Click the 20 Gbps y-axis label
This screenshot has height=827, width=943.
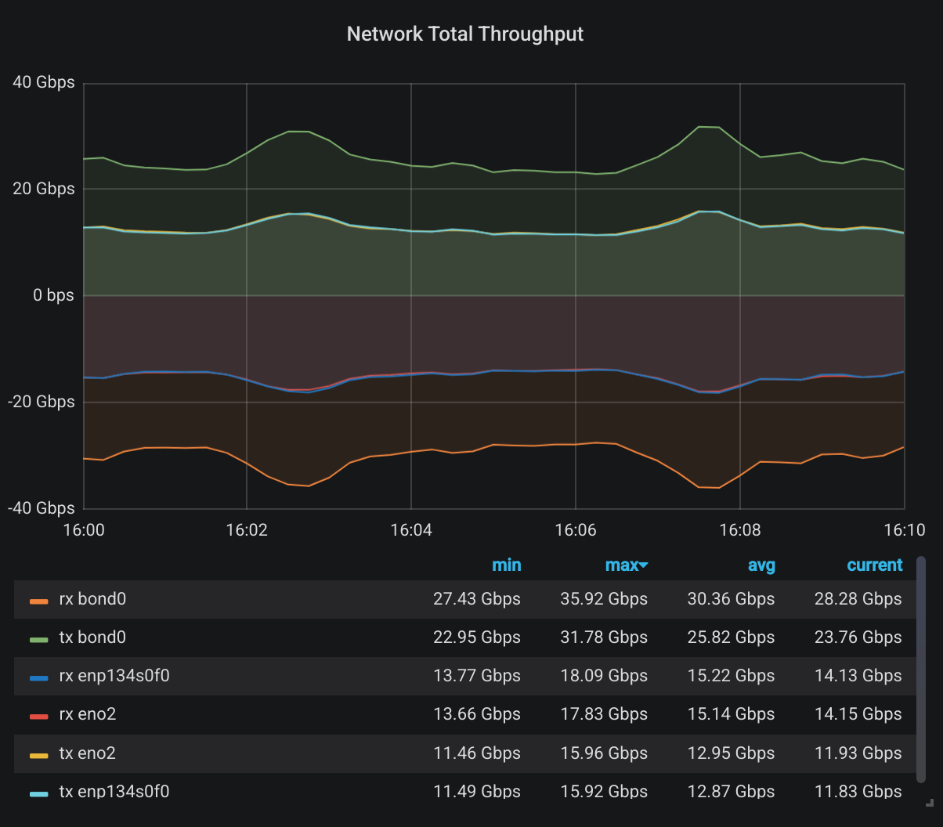pos(44,189)
